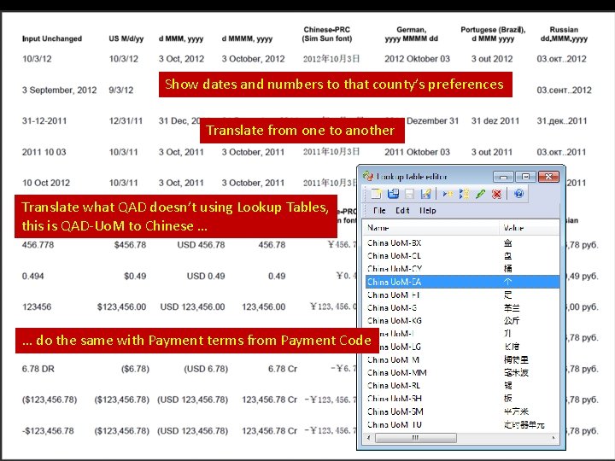Image resolution: width=615 pixels, height=461 pixels.
Task: Click the red X Delete entry icon
Action: (x=496, y=194)
